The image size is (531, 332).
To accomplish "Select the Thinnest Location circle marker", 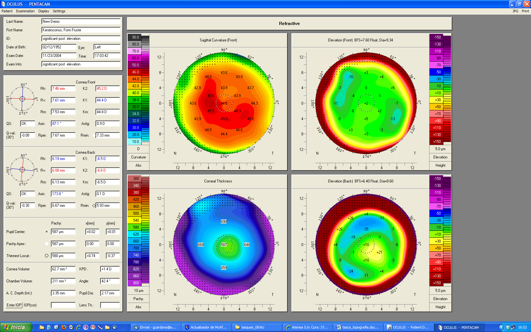I will (46, 256).
